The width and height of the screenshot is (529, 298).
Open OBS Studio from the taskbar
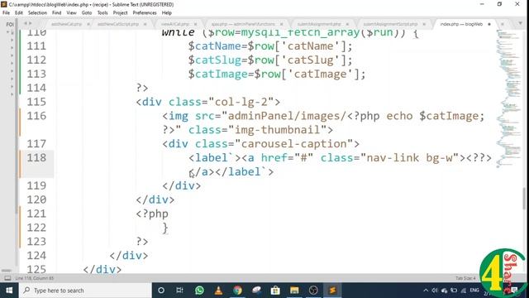313,291
